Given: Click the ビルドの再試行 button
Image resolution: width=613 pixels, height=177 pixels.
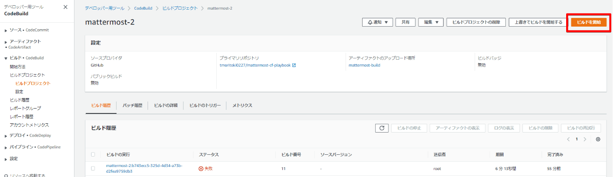Looking at the screenshot, I should click(581, 128).
